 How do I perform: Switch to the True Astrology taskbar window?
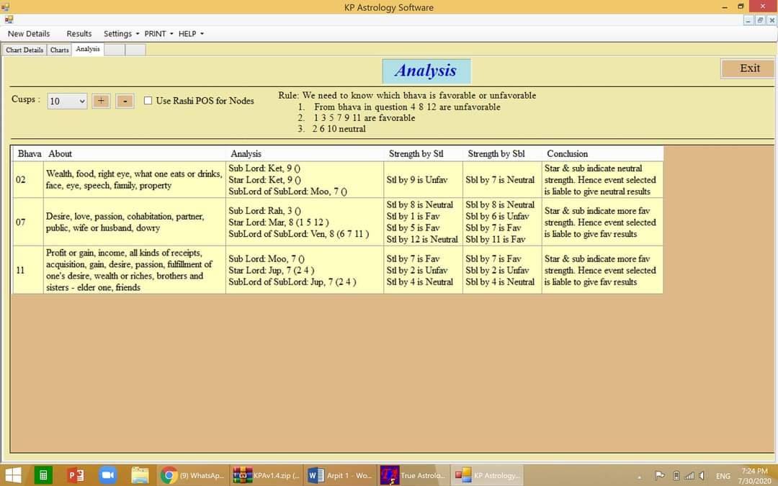click(413, 475)
